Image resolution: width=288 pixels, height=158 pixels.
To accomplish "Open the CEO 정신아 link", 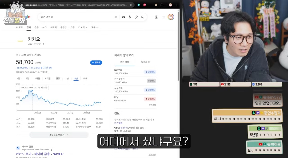I will 123,128.
